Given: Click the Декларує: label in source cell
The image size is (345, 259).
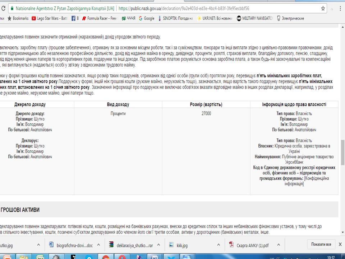Looking at the screenshot, I should 30,141.
